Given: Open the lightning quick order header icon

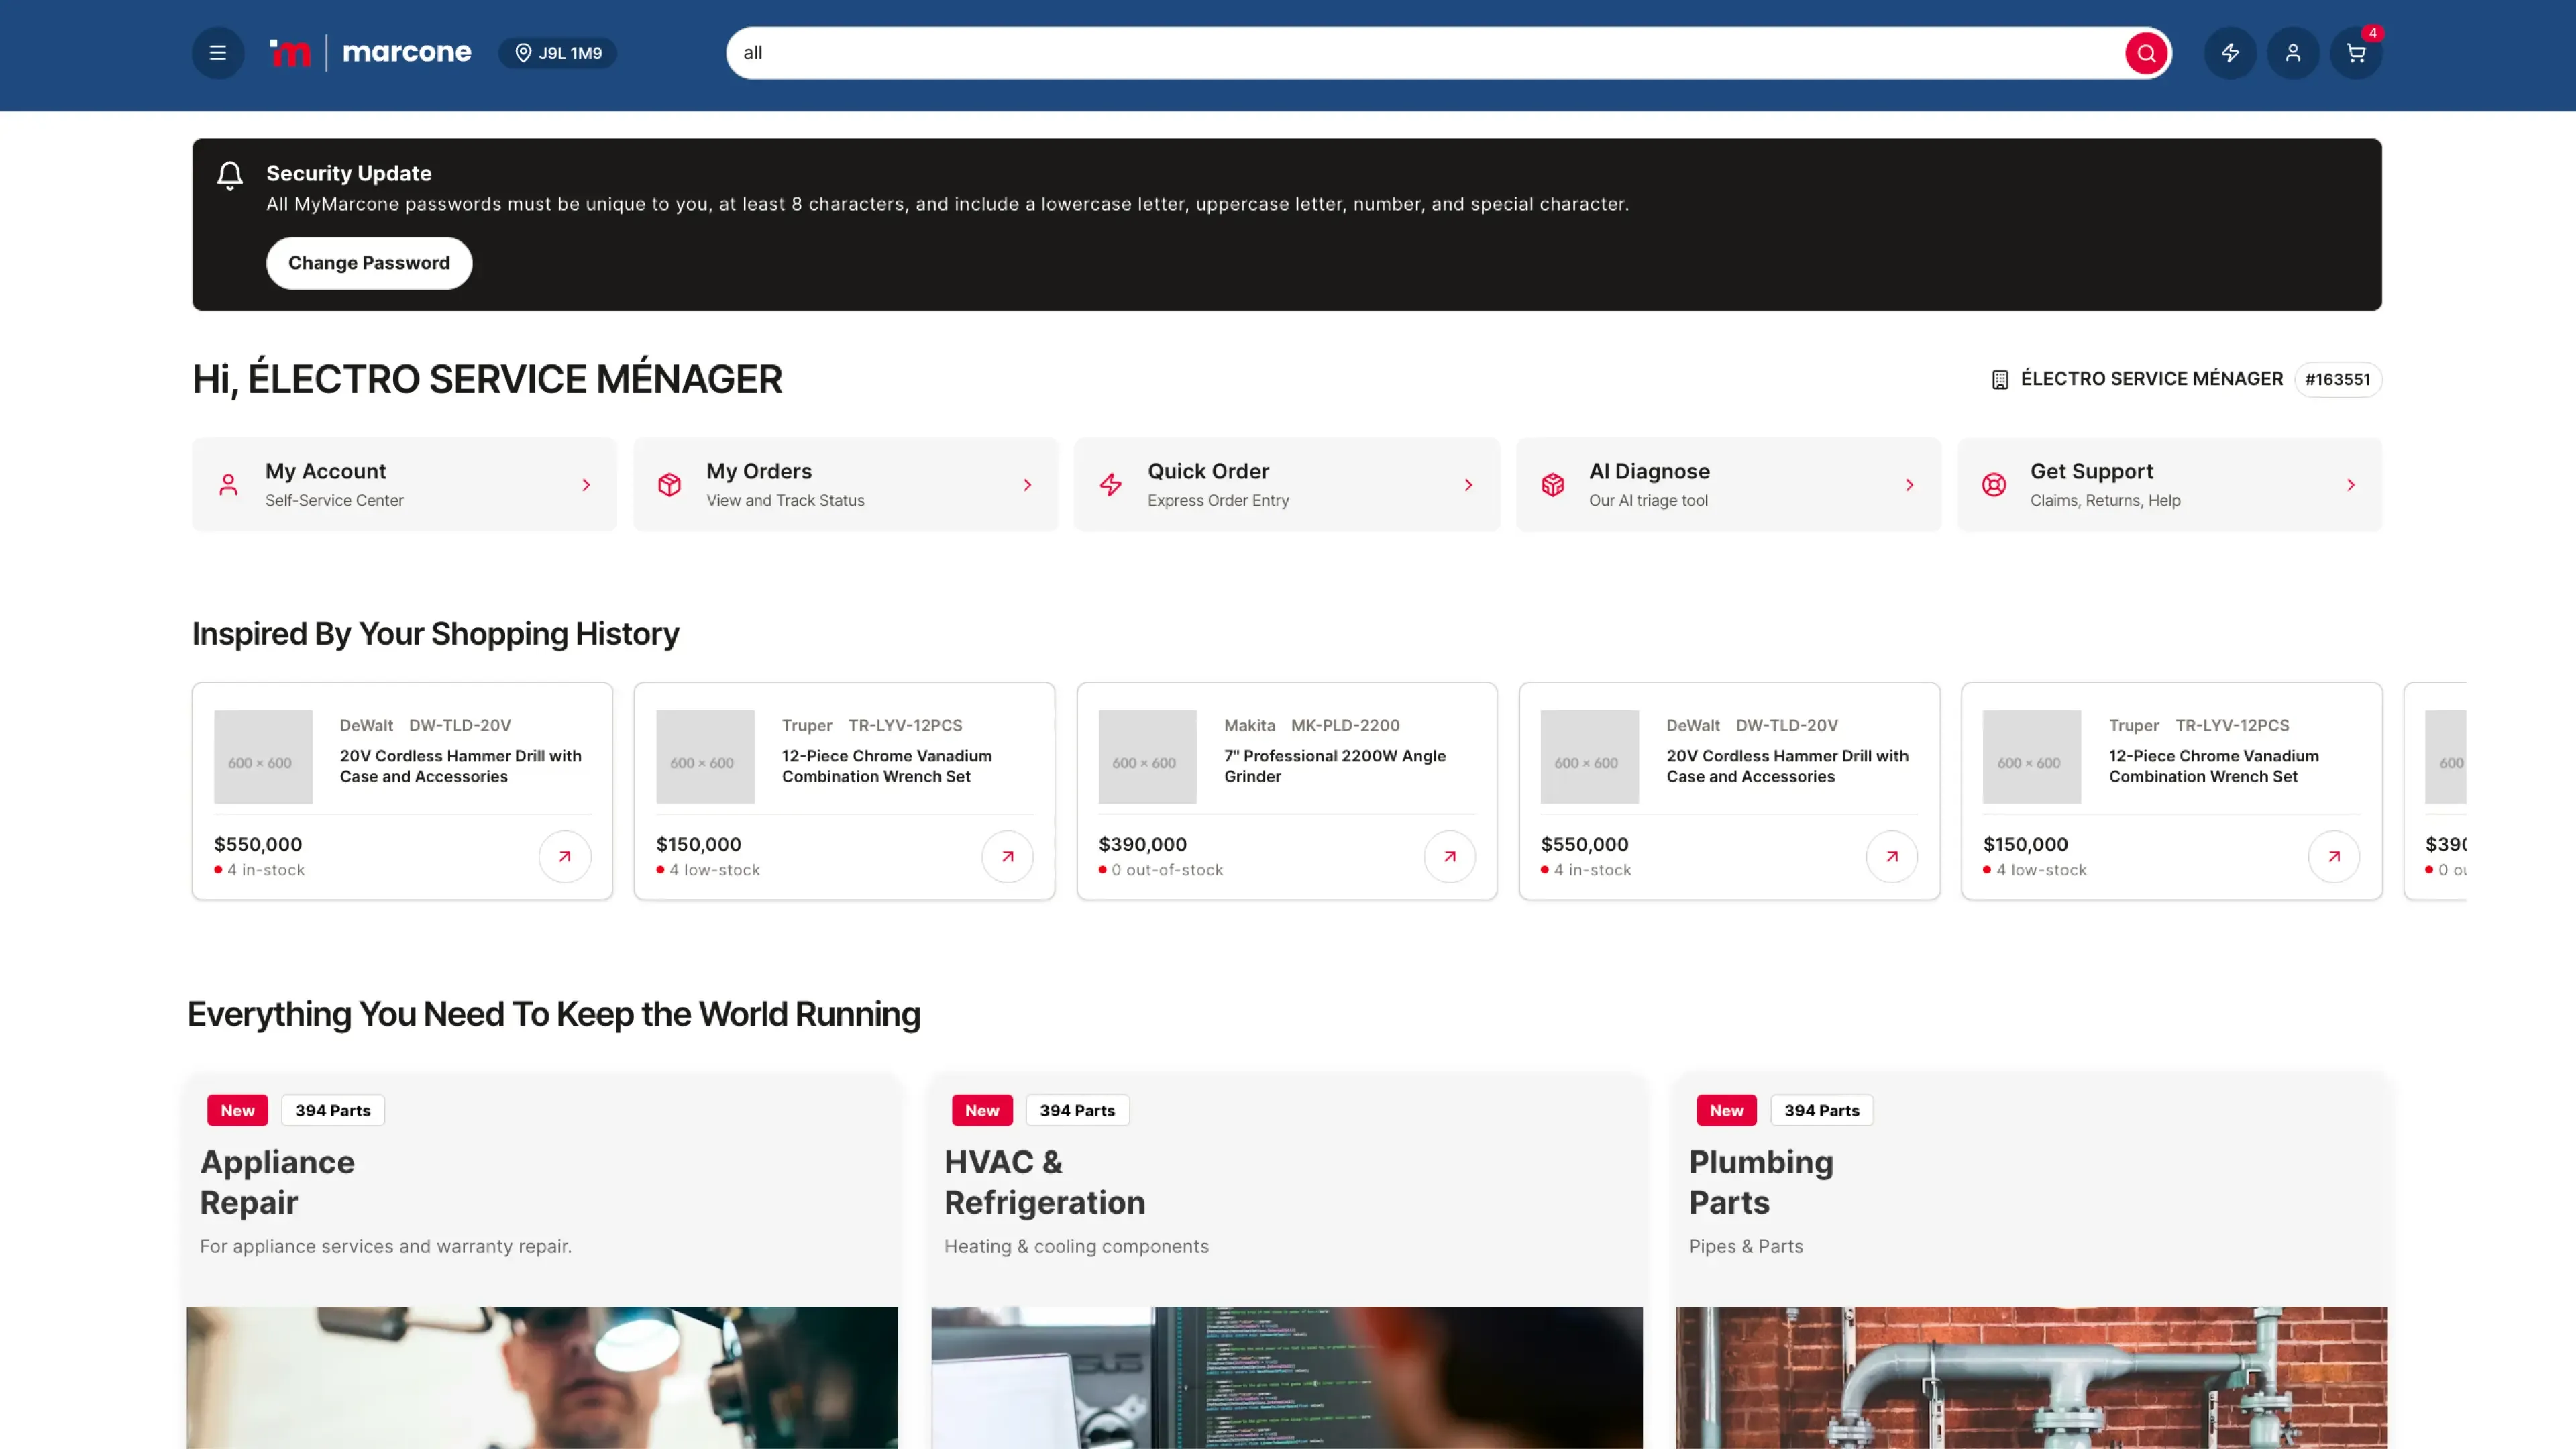Looking at the screenshot, I should [2230, 53].
